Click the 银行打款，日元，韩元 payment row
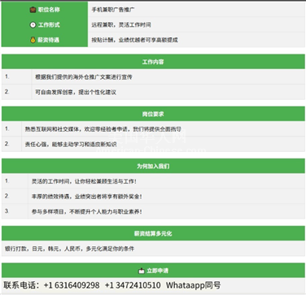This screenshot has height=295, width=306. (x=153, y=249)
